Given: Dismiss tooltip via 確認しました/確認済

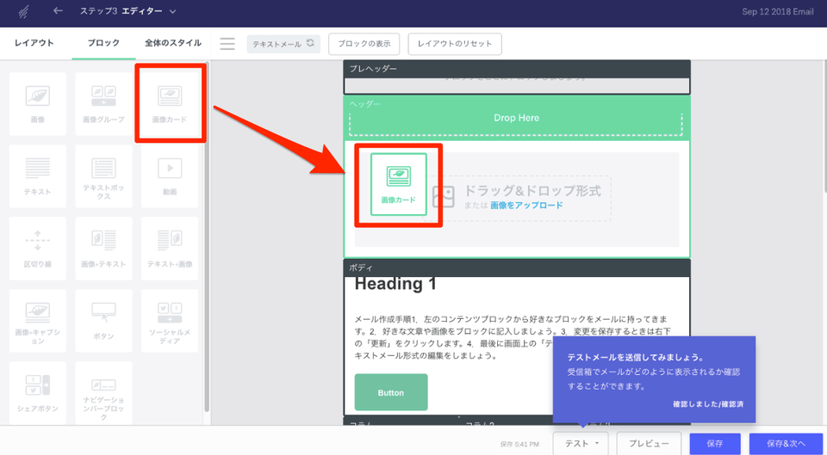Looking at the screenshot, I should coord(708,404).
